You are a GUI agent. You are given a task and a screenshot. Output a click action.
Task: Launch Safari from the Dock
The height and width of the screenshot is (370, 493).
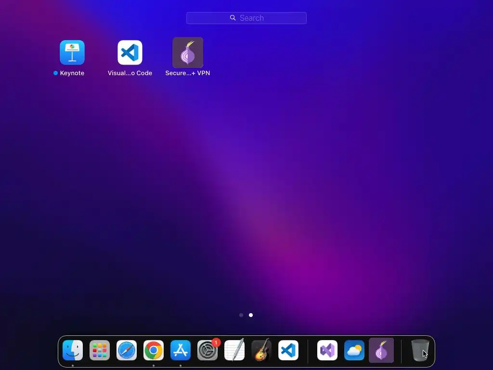[x=127, y=350]
